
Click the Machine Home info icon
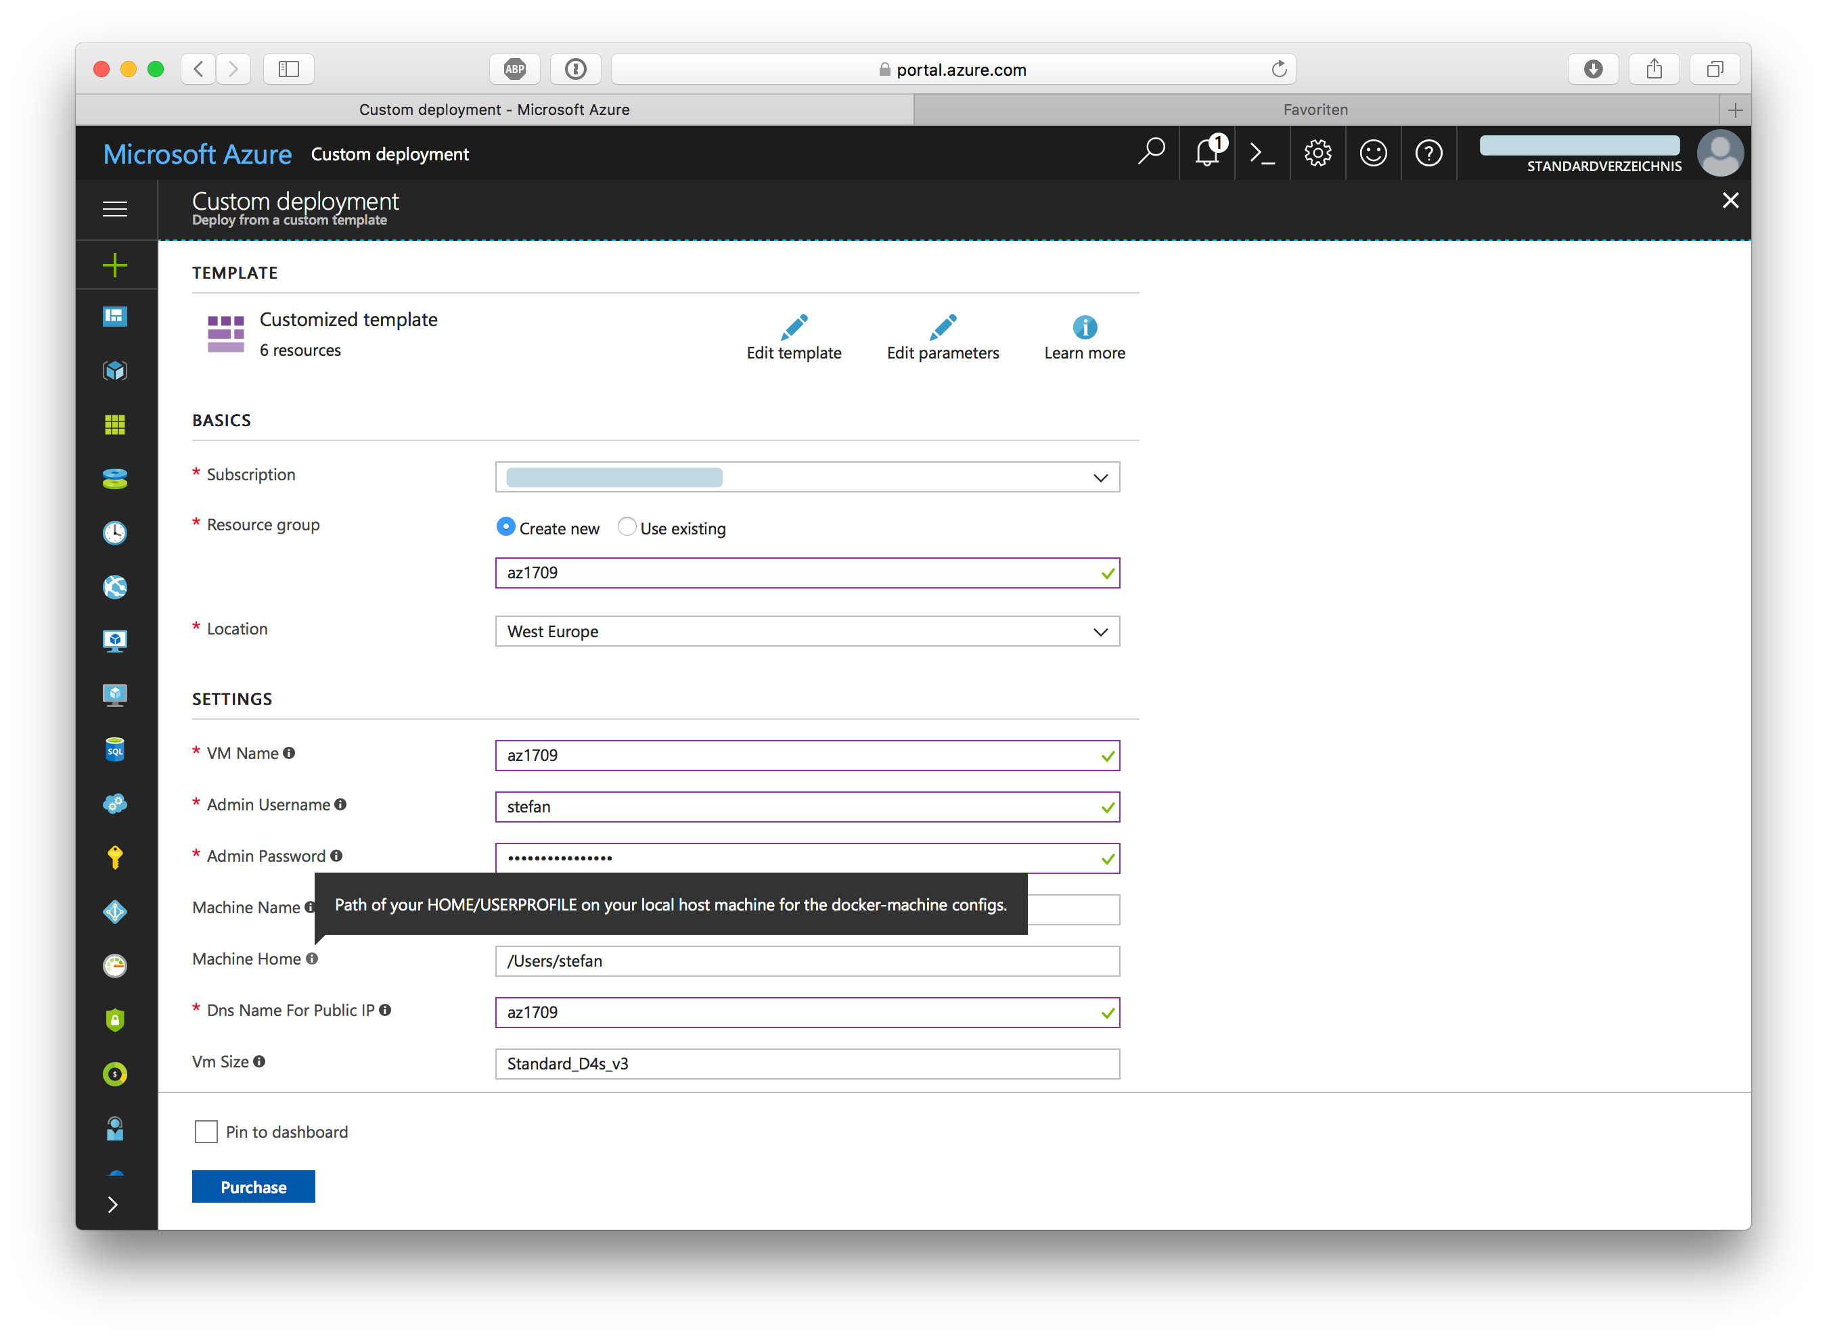312,959
